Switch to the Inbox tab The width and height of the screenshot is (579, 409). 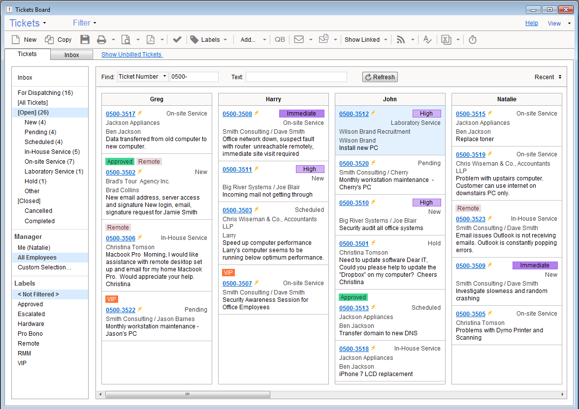coord(71,55)
